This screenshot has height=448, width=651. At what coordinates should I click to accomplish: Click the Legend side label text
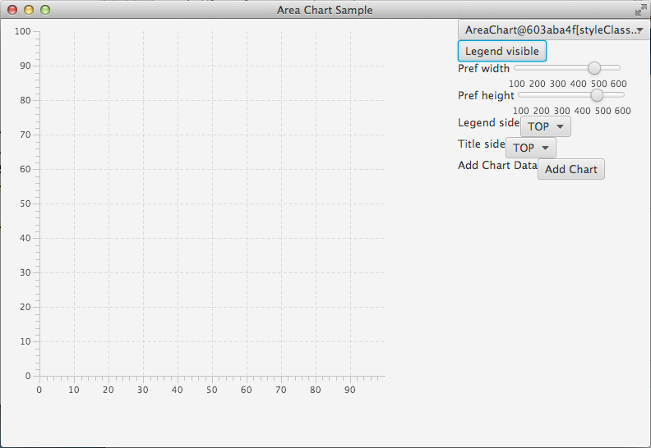(x=489, y=122)
